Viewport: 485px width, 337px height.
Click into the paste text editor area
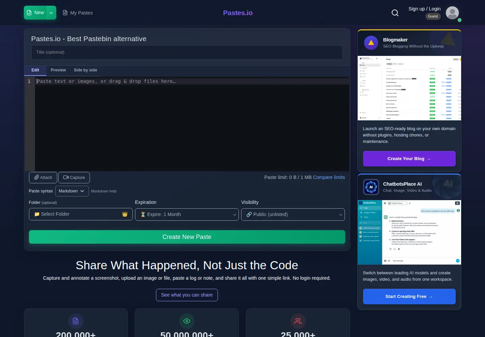point(192,124)
